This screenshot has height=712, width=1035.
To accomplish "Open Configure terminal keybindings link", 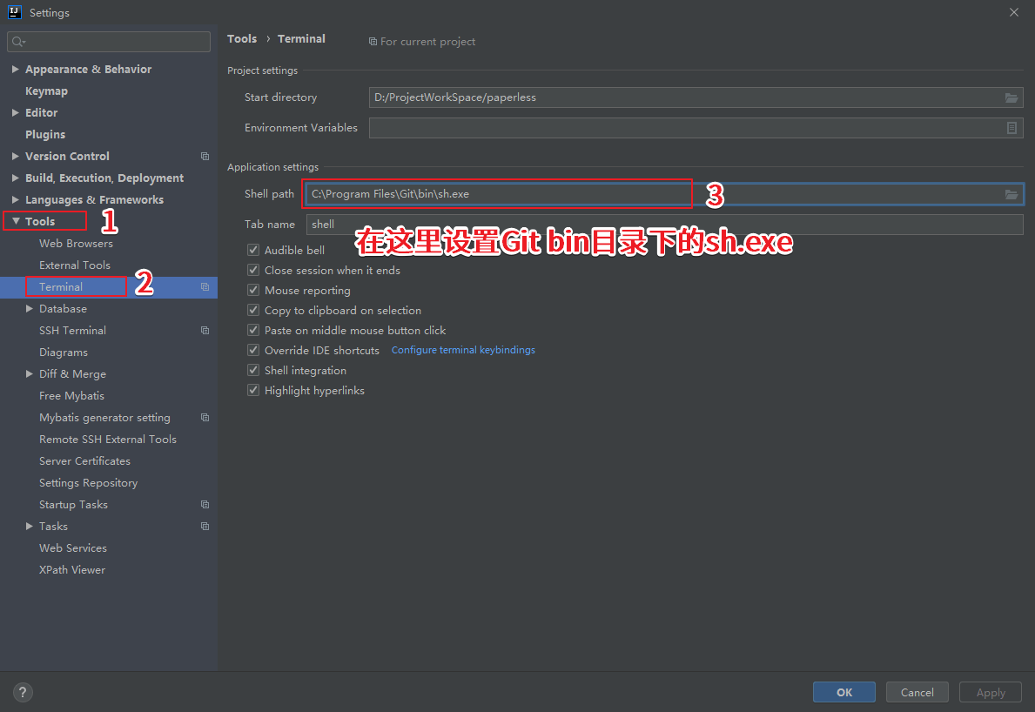I will tap(463, 350).
